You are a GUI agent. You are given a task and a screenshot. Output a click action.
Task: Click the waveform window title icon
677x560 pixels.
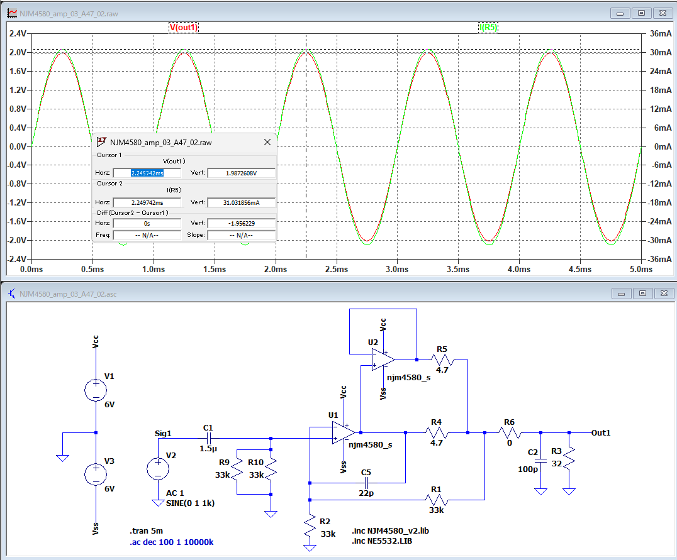point(11,13)
